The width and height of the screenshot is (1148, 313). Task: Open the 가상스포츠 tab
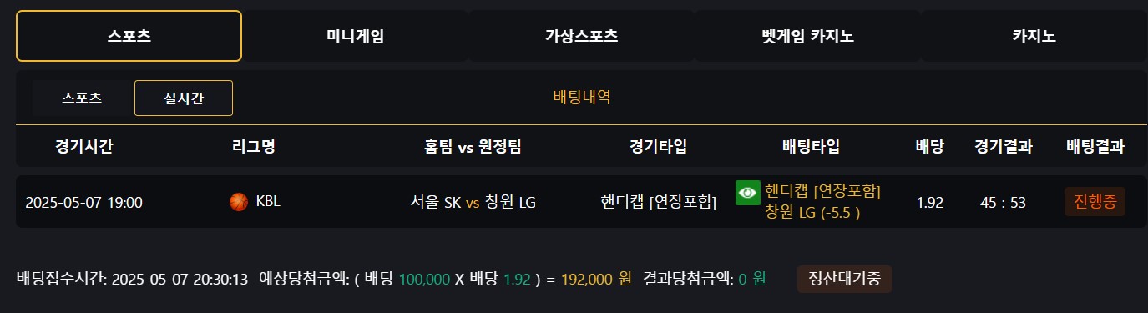click(x=581, y=36)
